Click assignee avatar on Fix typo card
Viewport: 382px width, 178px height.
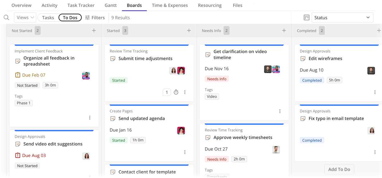pyautogui.click(x=371, y=130)
